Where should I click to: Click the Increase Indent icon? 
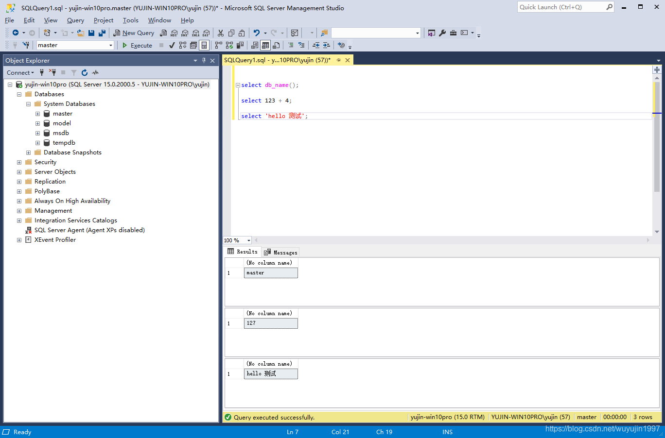pyautogui.click(x=327, y=45)
